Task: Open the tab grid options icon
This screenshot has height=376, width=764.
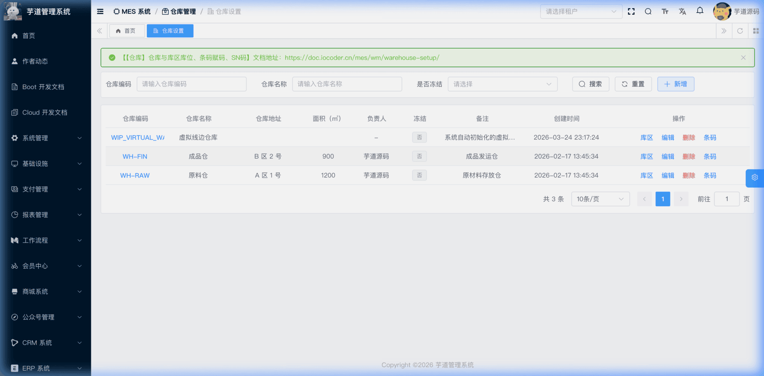Action: pyautogui.click(x=756, y=31)
